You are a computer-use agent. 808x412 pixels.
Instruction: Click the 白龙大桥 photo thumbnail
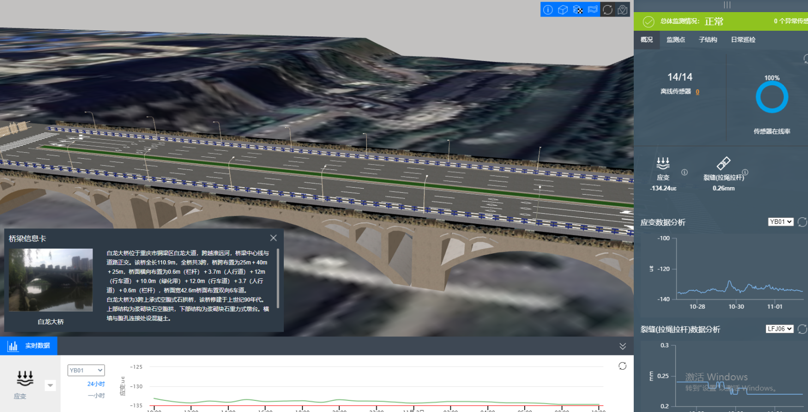click(x=51, y=280)
